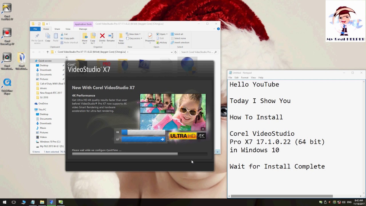The height and width of the screenshot is (206, 366).
Task: Open the Notepad Help menu
Action: click(x=261, y=78)
